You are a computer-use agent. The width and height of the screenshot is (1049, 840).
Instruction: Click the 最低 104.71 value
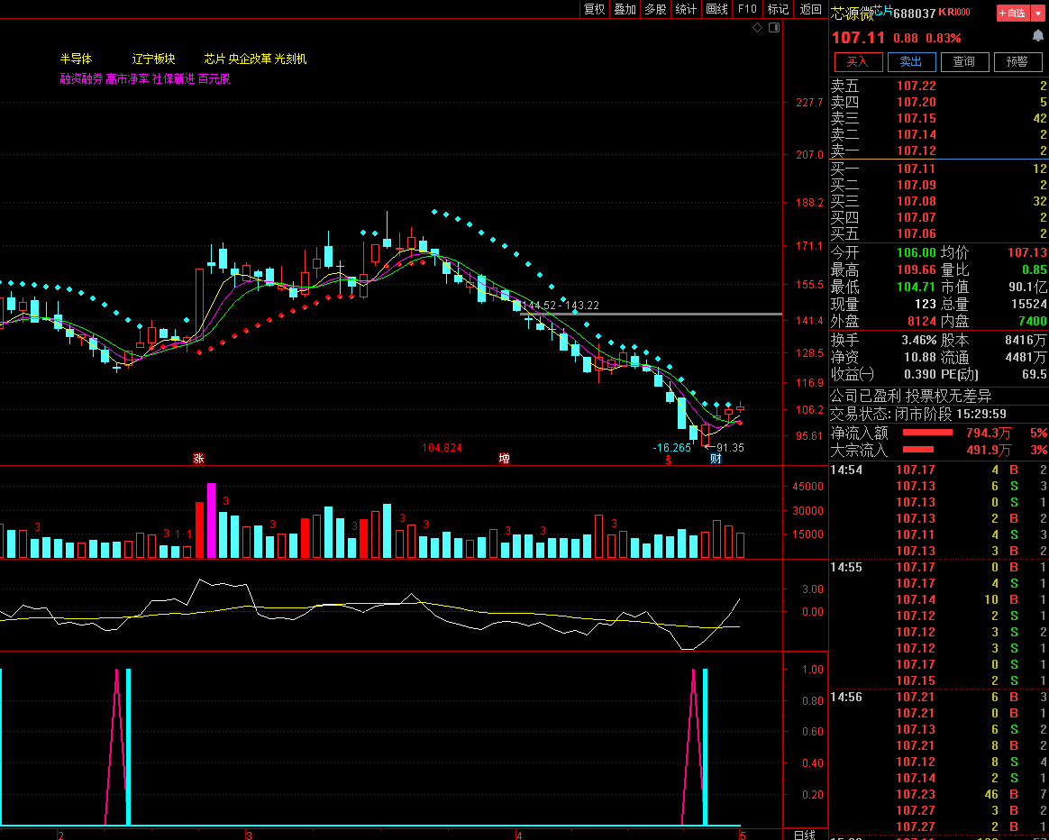[x=917, y=287]
